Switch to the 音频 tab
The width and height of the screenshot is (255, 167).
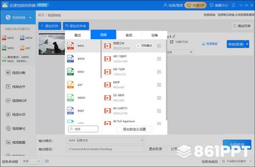[x=129, y=35]
